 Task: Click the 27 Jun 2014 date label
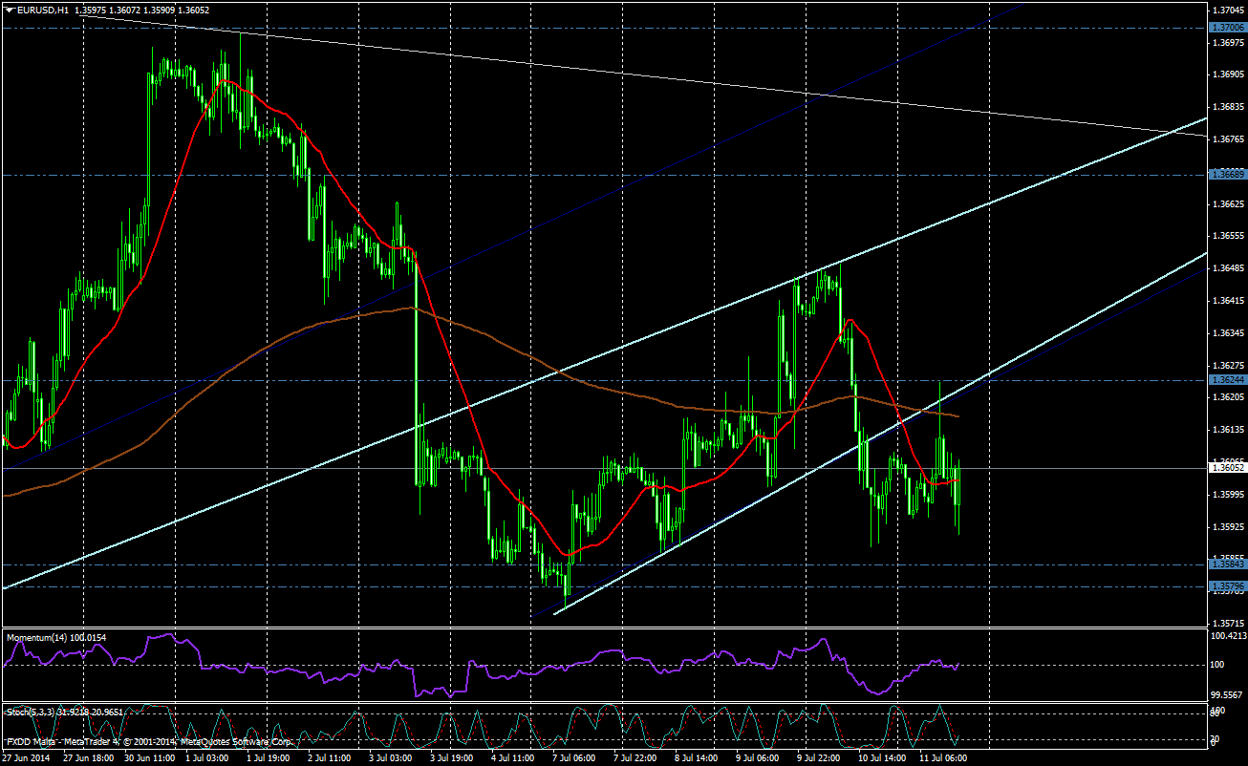pos(28,757)
